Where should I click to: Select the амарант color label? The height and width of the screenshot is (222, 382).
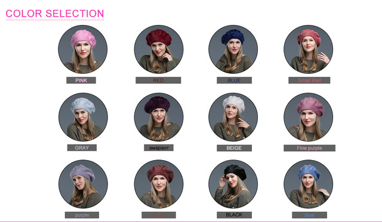(x=159, y=148)
